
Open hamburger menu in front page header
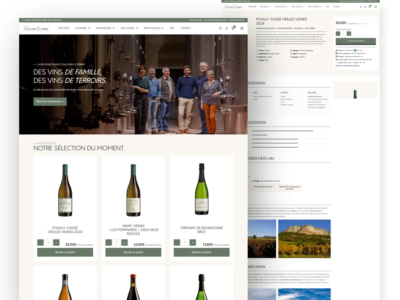click(x=242, y=28)
